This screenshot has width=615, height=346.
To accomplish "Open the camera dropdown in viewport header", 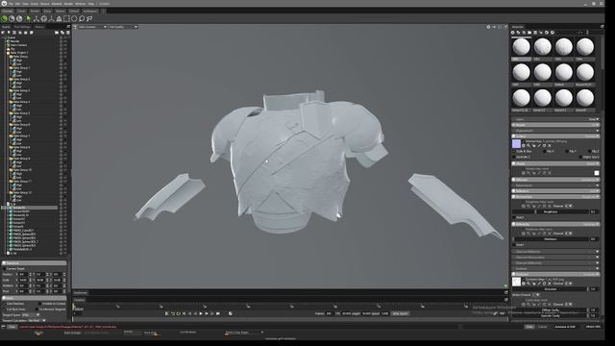I will pyautogui.click(x=92, y=27).
